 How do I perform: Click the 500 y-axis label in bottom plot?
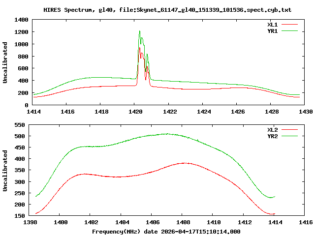20,136
